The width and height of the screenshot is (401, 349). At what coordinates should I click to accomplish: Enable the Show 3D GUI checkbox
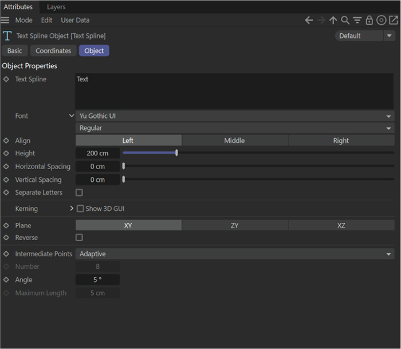point(80,209)
